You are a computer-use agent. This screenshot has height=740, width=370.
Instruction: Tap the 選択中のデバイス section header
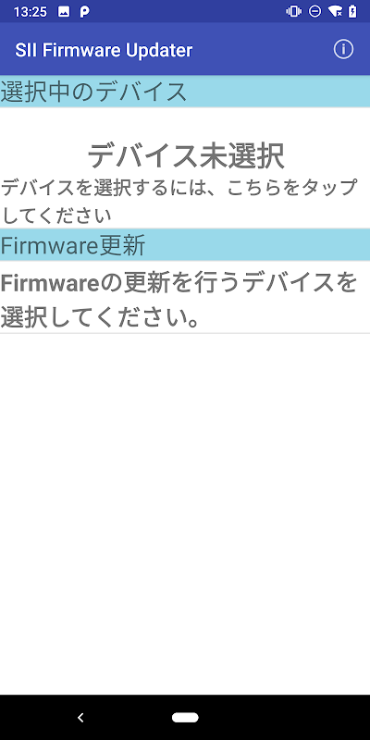click(185, 91)
